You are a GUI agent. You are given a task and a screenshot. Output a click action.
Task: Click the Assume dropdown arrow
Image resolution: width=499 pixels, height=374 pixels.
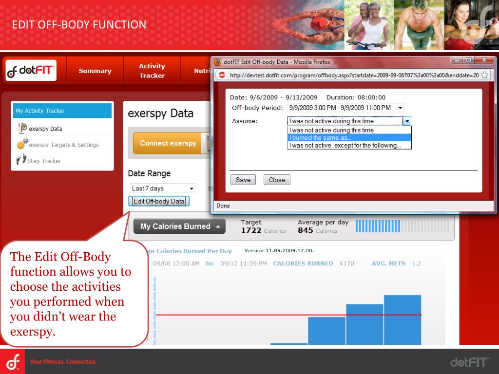(x=407, y=121)
